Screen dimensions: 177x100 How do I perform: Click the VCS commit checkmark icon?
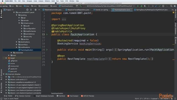click(x=160, y=6)
